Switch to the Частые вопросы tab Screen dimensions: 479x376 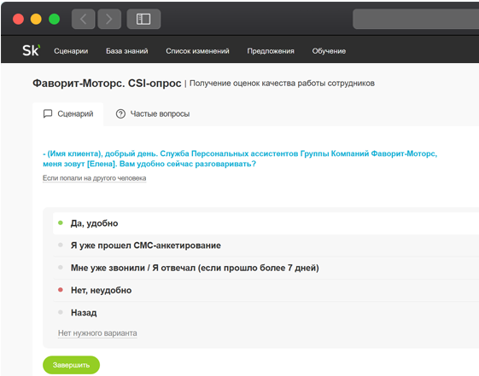[153, 113]
